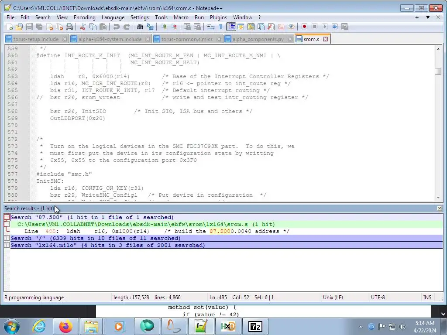
Task: Show hidden system tray icons
Action: pyautogui.click(x=361, y=327)
